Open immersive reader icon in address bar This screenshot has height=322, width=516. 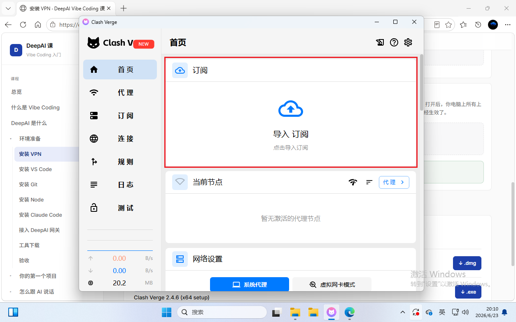tap(437, 25)
